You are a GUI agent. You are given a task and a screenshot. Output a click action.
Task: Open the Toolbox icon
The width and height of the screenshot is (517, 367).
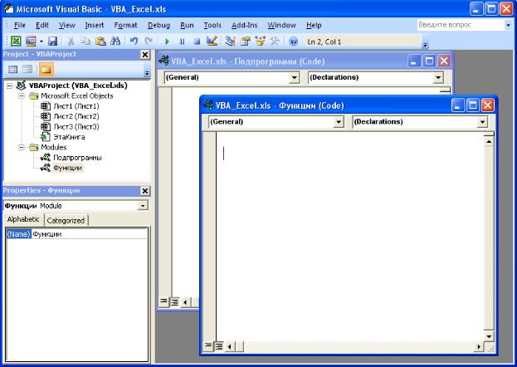[275, 42]
